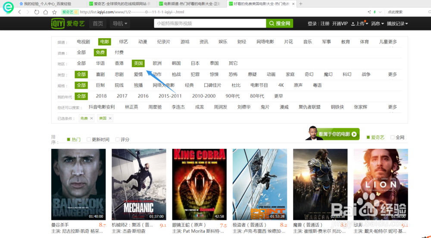Select the 爱奇艺 source checkbox

[368, 137]
